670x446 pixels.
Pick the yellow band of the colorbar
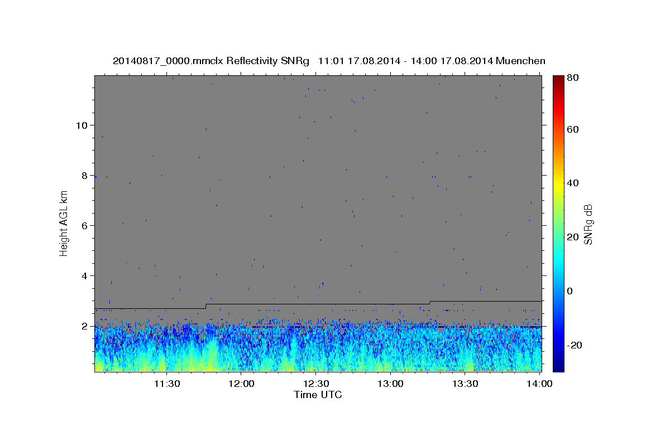pyautogui.click(x=558, y=184)
